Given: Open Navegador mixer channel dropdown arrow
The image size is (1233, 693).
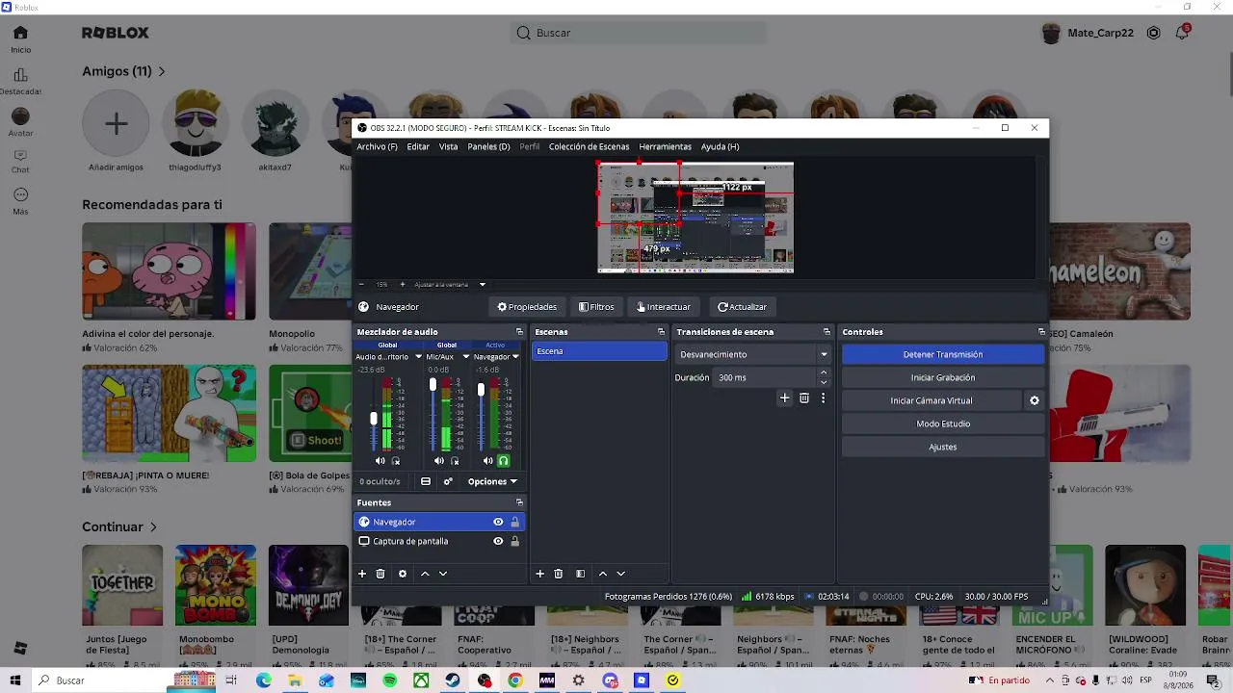Looking at the screenshot, I should click(x=515, y=357).
